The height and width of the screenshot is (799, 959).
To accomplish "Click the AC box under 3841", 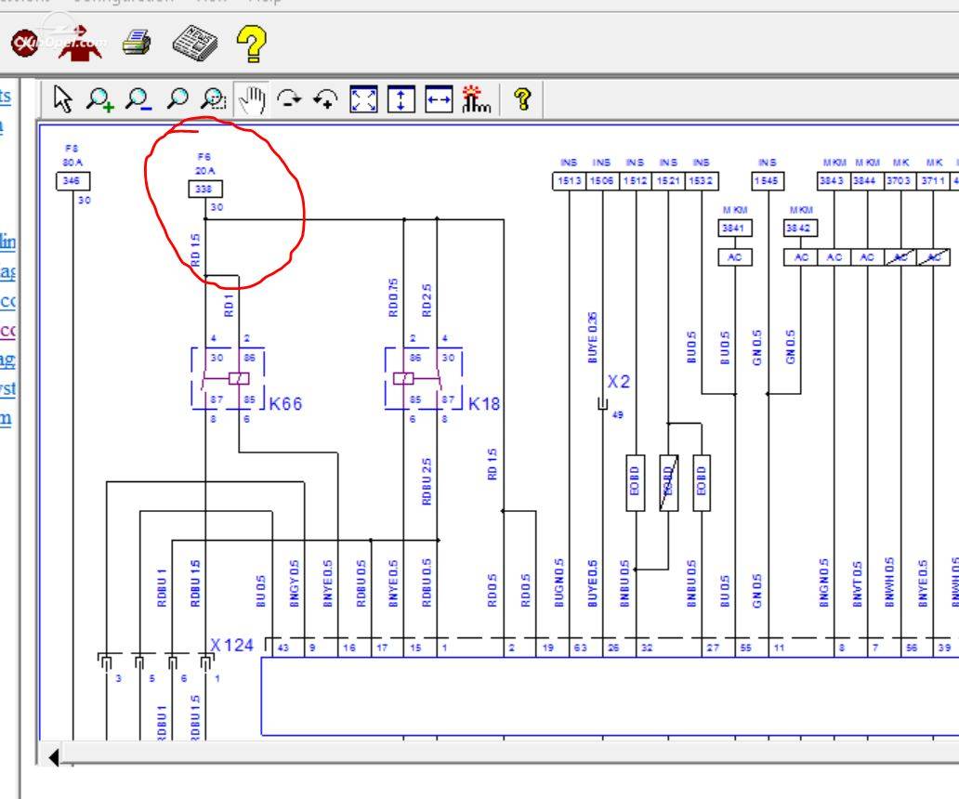I will (734, 257).
